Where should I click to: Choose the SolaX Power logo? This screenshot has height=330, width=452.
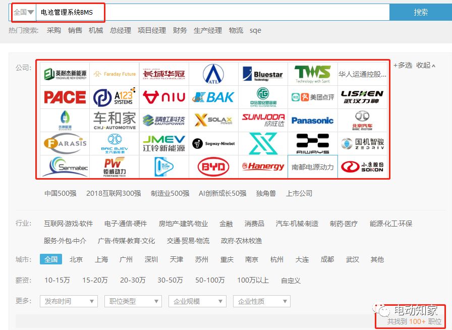(x=213, y=120)
